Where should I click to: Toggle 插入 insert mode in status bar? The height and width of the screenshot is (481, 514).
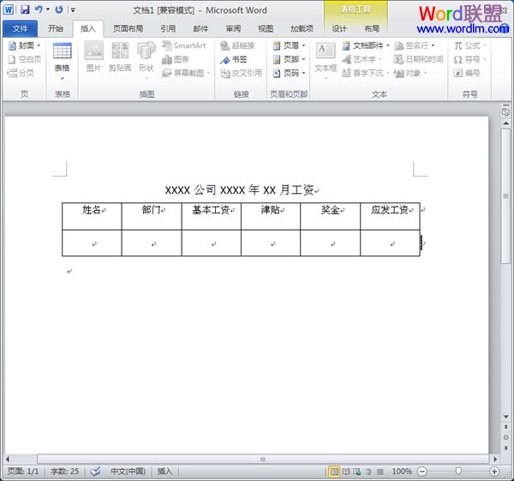pos(164,471)
